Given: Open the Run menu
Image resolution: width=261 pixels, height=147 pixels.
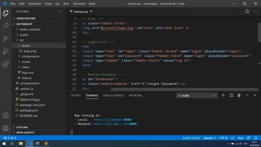Looking at the screenshot, I should tap(66, 4).
